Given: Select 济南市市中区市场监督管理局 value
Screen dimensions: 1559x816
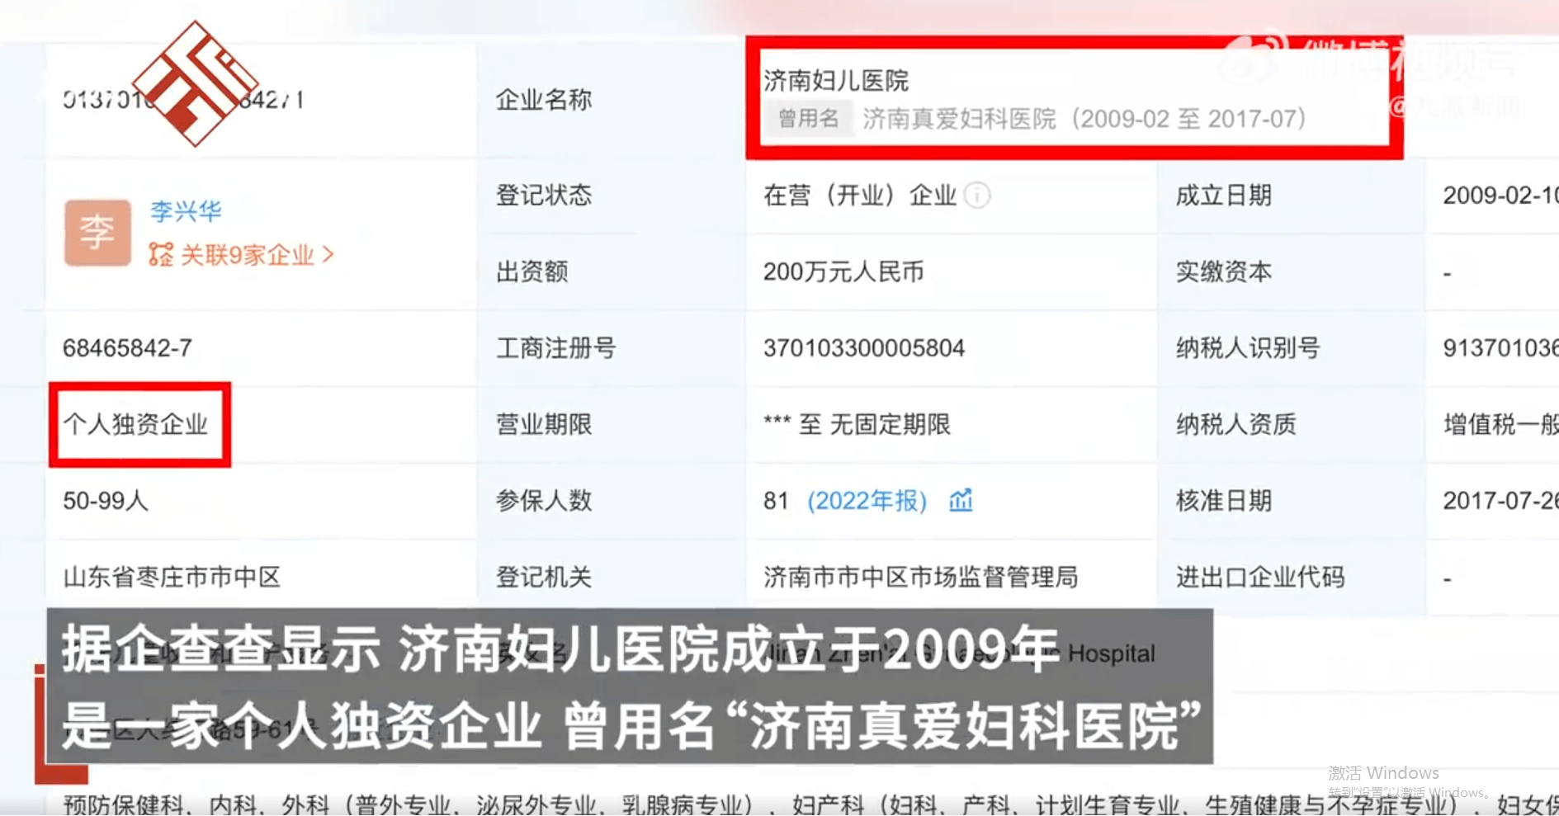Looking at the screenshot, I should [920, 577].
